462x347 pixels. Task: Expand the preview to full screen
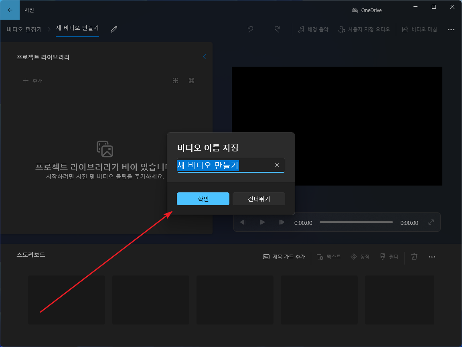point(431,222)
